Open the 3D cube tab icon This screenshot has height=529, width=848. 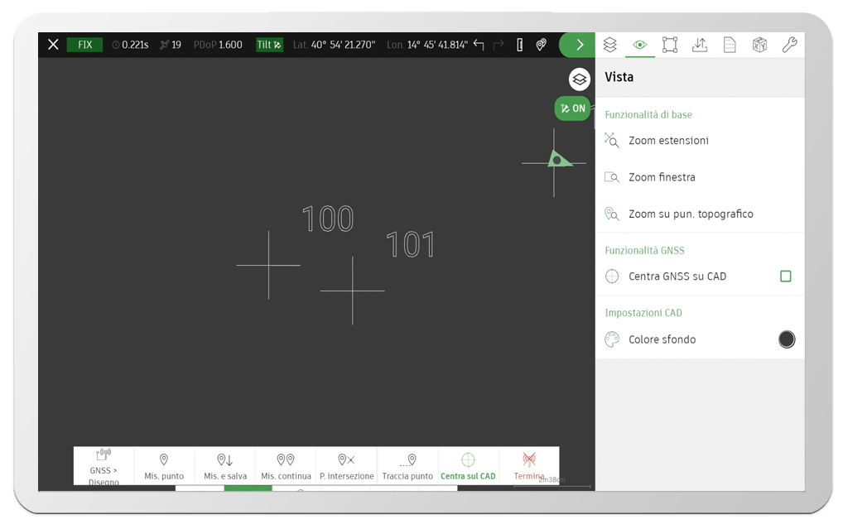pyautogui.click(x=759, y=45)
